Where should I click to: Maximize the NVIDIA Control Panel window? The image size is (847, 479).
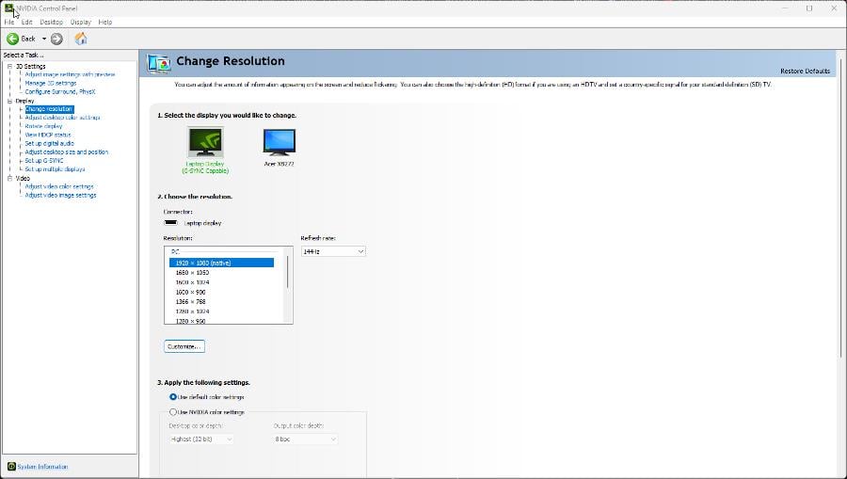point(809,8)
